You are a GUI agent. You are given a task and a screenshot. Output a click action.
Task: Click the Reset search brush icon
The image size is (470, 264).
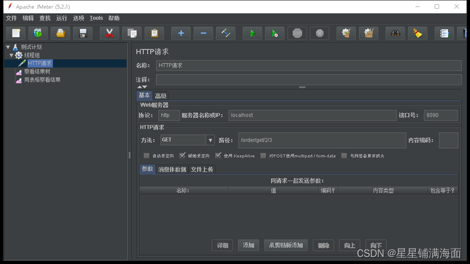pyautogui.click(x=417, y=33)
